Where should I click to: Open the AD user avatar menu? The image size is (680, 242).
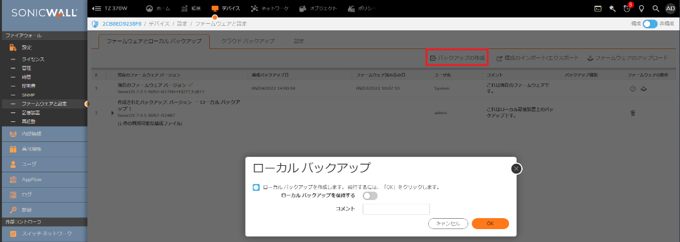click(670, 8)
